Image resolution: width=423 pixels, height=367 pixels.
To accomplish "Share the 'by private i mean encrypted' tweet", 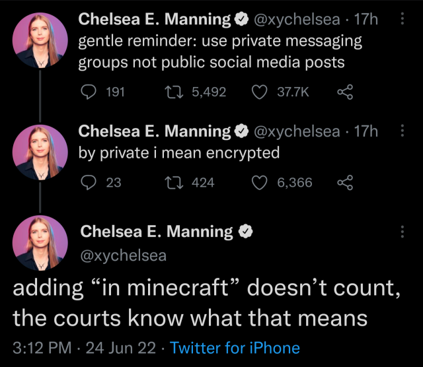I will (x=345, y=182).
